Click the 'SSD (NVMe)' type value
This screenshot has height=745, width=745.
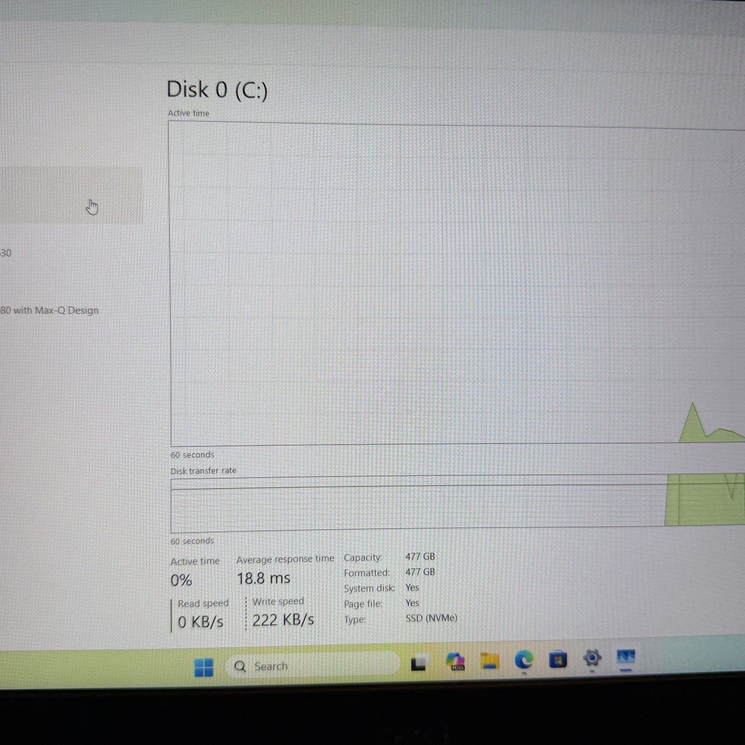(431, 618)
